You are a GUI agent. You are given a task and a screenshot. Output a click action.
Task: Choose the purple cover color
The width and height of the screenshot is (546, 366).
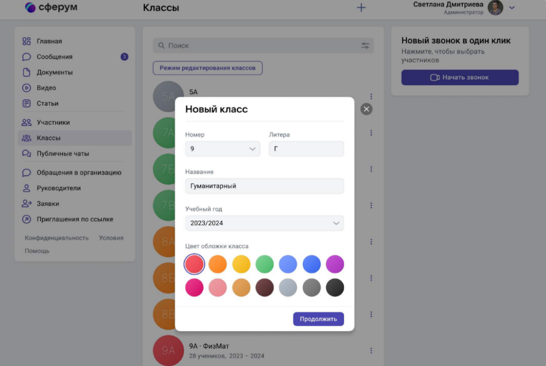coord(335,264)
